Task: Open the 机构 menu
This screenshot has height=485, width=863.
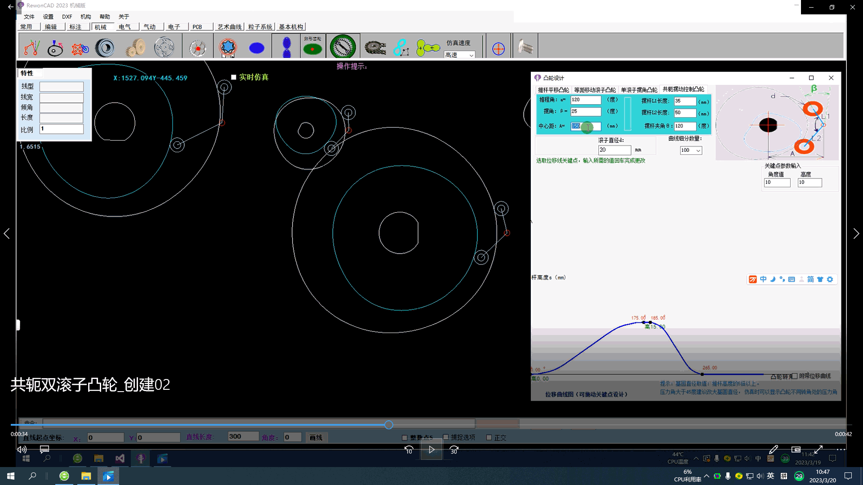Action: coord(85,17)
